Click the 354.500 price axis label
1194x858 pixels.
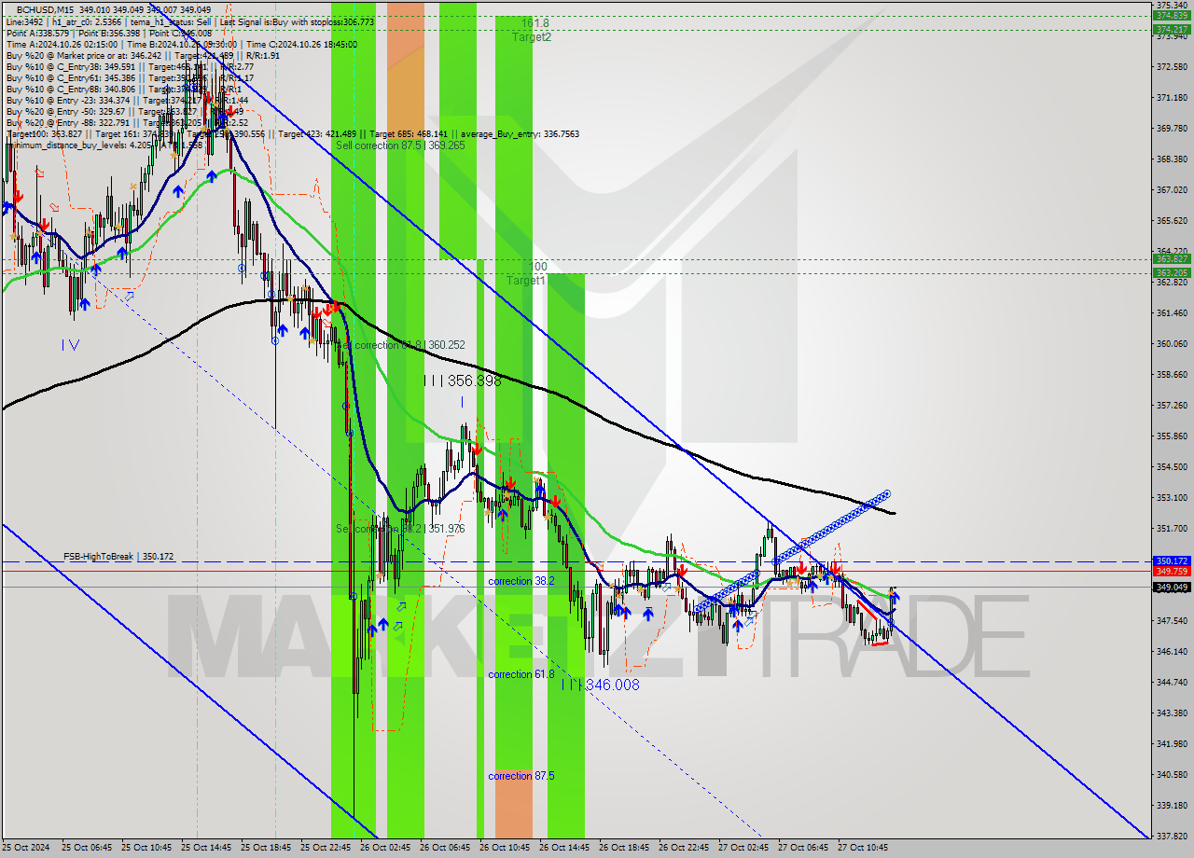coord(1172,467)
